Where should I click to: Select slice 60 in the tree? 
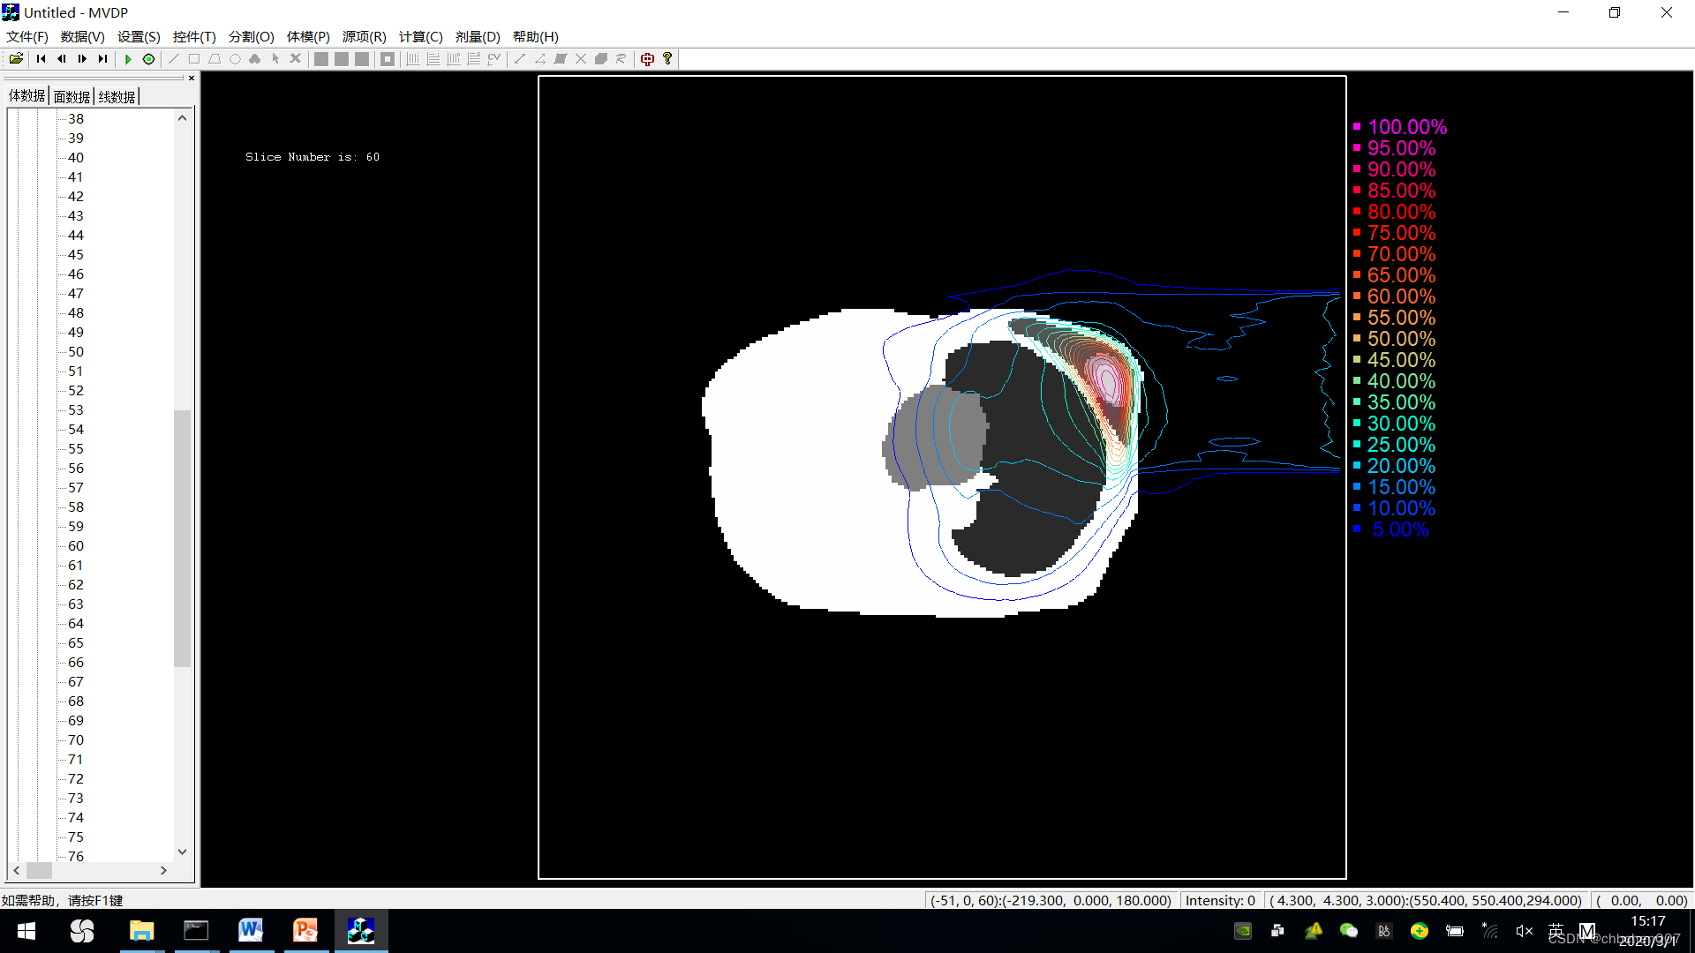click(x=76, y=546)
